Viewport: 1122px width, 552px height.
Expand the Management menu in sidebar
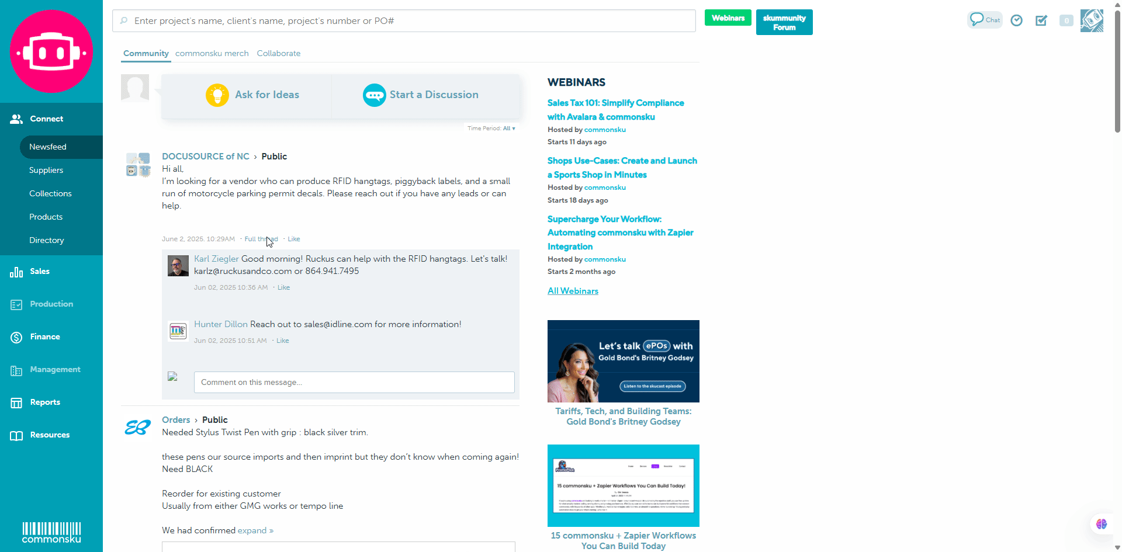(55, 370)
